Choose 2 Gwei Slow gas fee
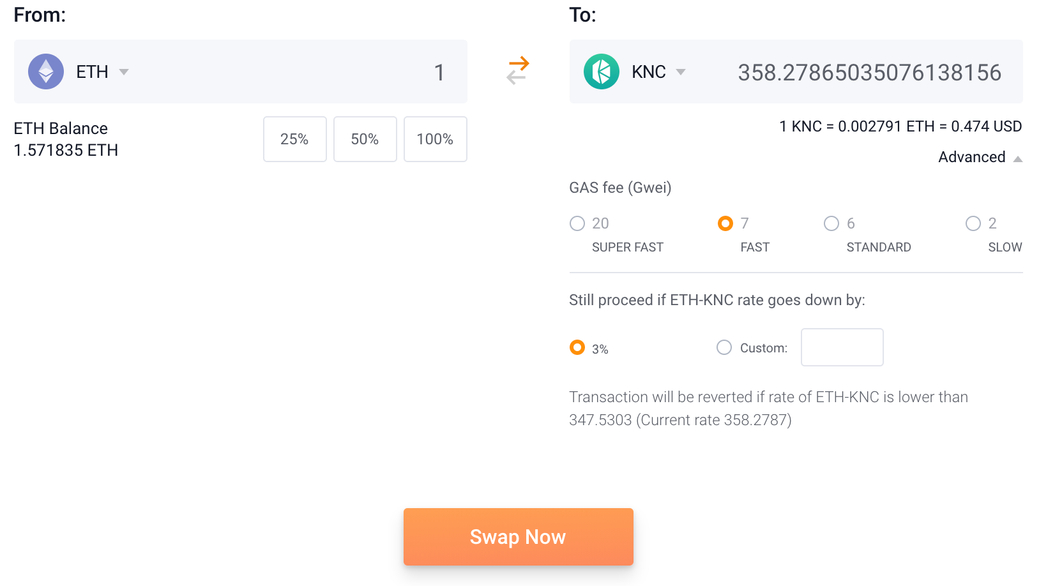Image resolution: width=1055 pixels, height=586 pixels. [973, 223]
